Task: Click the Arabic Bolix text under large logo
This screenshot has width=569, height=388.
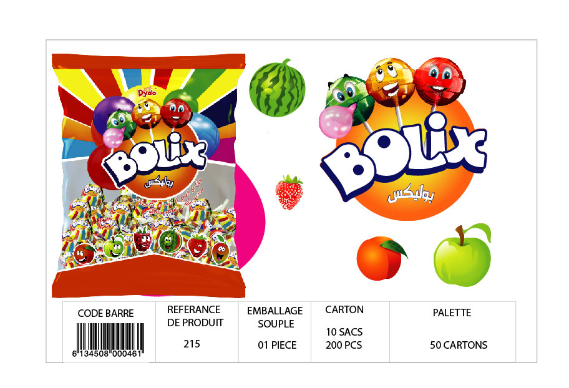Action: click(410, 196)
